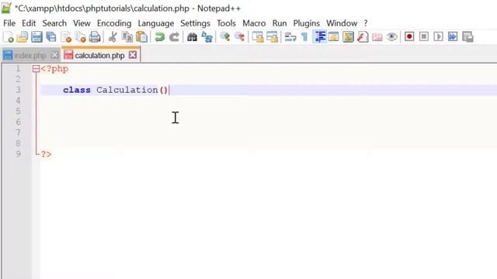The image size is (497, 279).
Task: Open the Edit menu
Action: 29,23
